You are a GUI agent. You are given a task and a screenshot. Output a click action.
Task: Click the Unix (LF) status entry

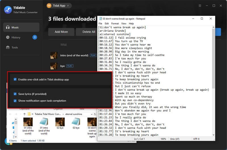(175, 139)
